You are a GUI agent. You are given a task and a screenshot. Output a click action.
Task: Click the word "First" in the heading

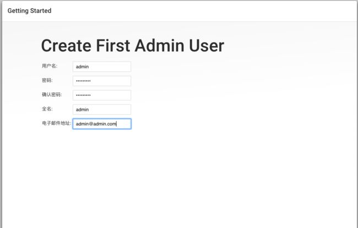click(x=113, y=46)
